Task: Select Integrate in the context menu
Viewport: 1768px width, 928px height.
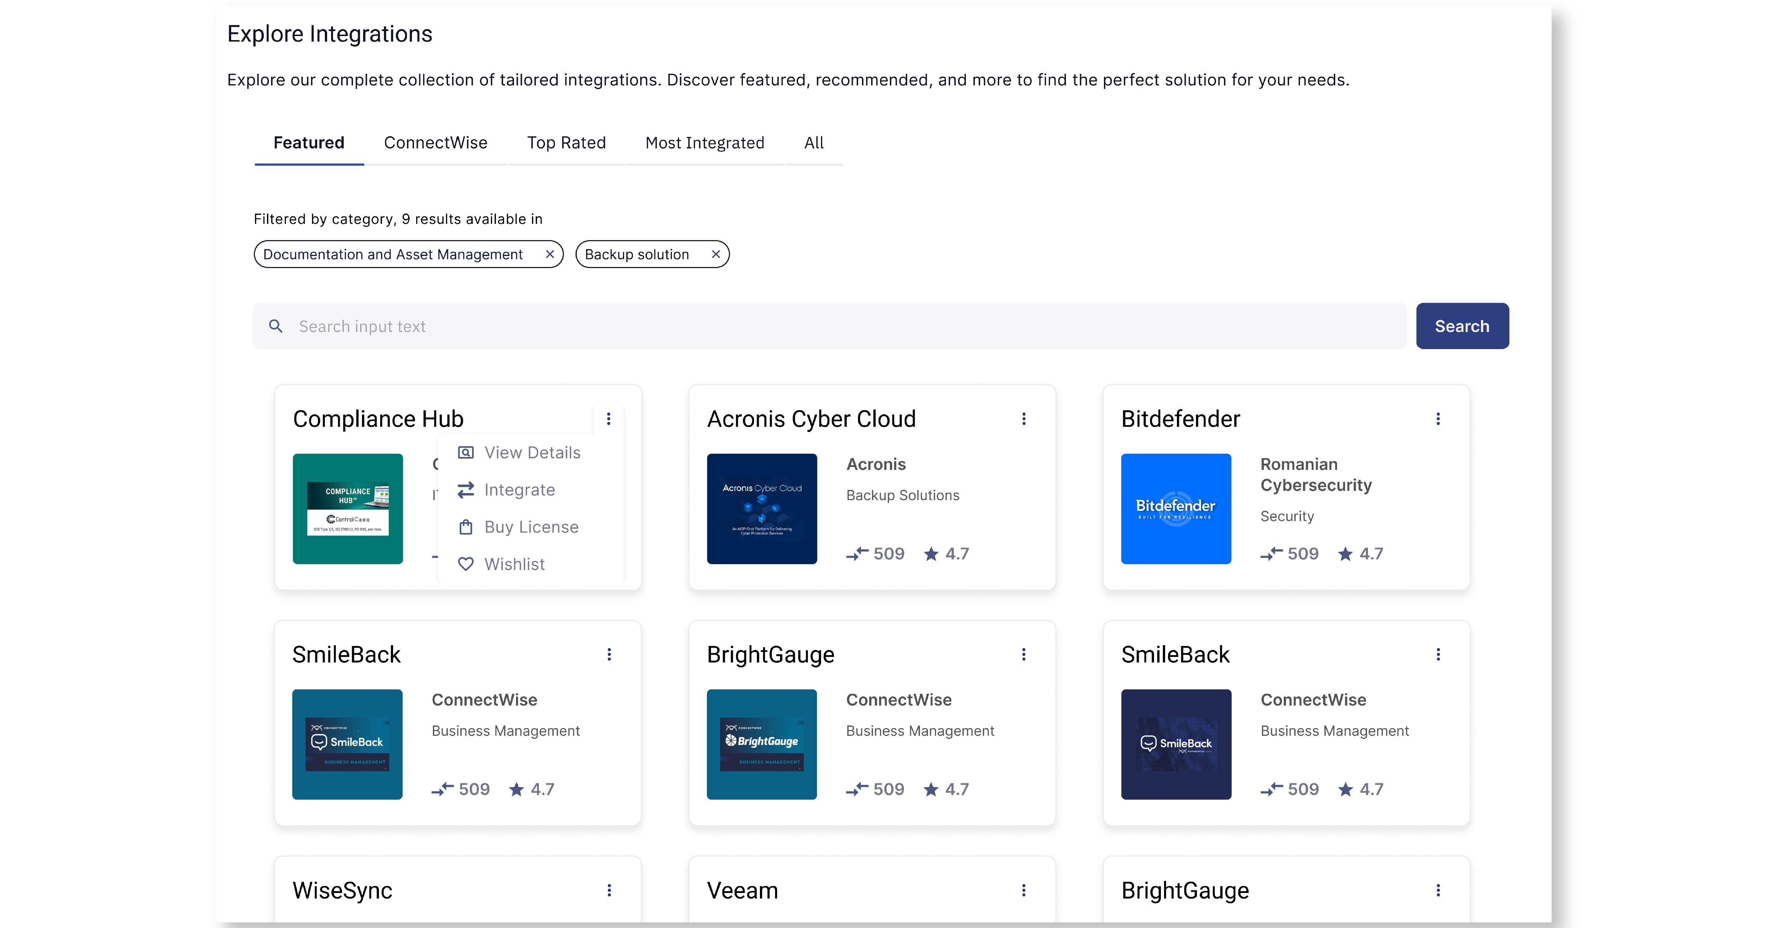Action: 530,489
